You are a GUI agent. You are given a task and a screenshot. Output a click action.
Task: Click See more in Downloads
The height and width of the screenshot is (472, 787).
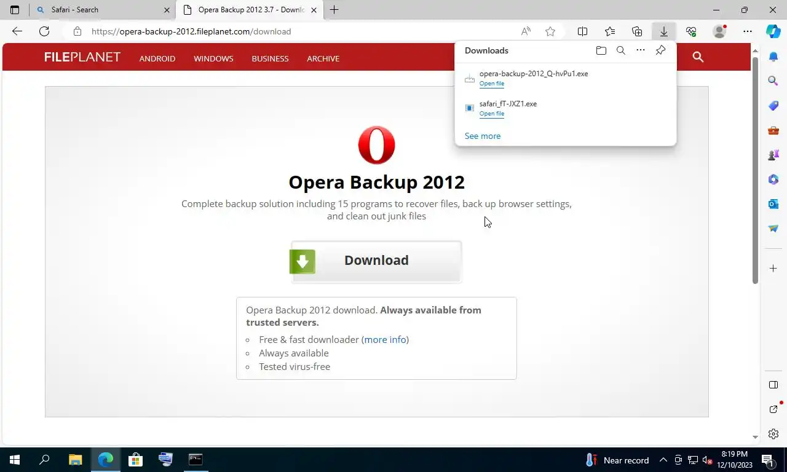(x=483, y=136)
